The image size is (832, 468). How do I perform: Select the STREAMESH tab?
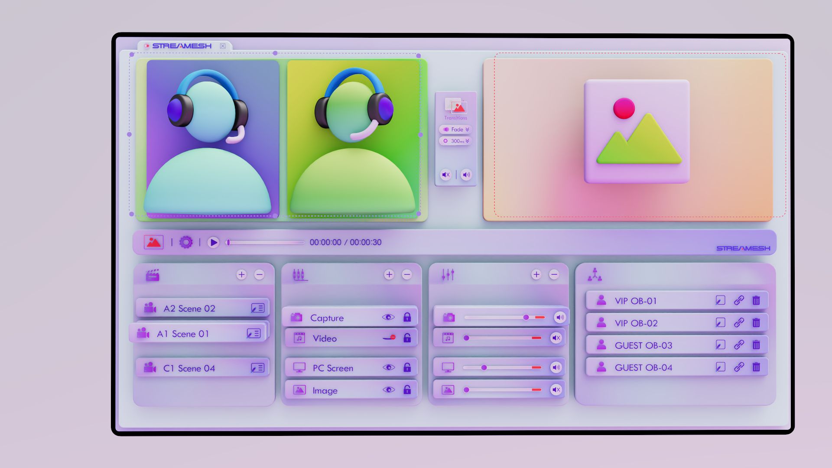[182, 46]
